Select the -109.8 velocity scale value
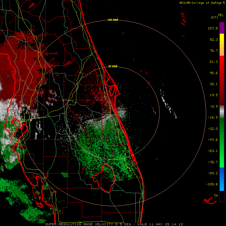 (x=212, y=184)
